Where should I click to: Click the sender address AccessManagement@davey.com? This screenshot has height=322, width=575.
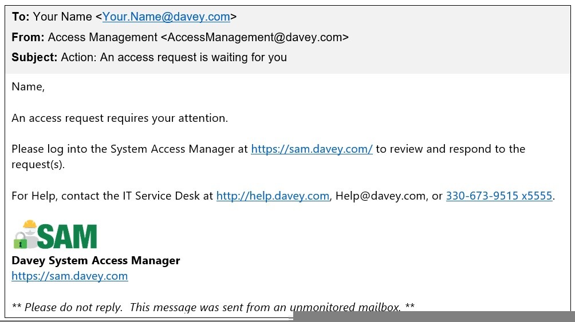click(x=255, y=37)
